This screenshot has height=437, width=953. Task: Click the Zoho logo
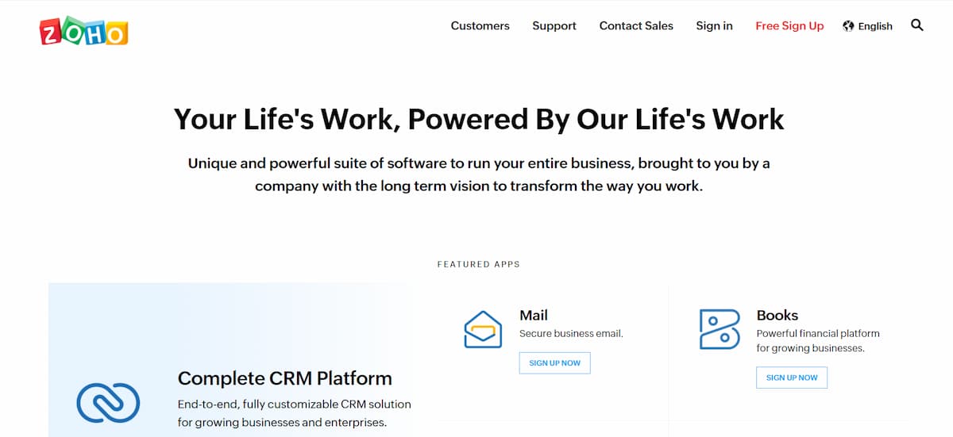(83, 31)
